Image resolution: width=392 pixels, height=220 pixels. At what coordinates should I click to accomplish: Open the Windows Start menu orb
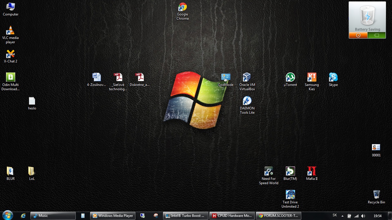[x=8, y=215]
